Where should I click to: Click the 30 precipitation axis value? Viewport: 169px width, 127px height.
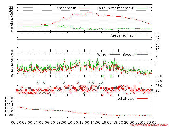[x=158, y=41]
